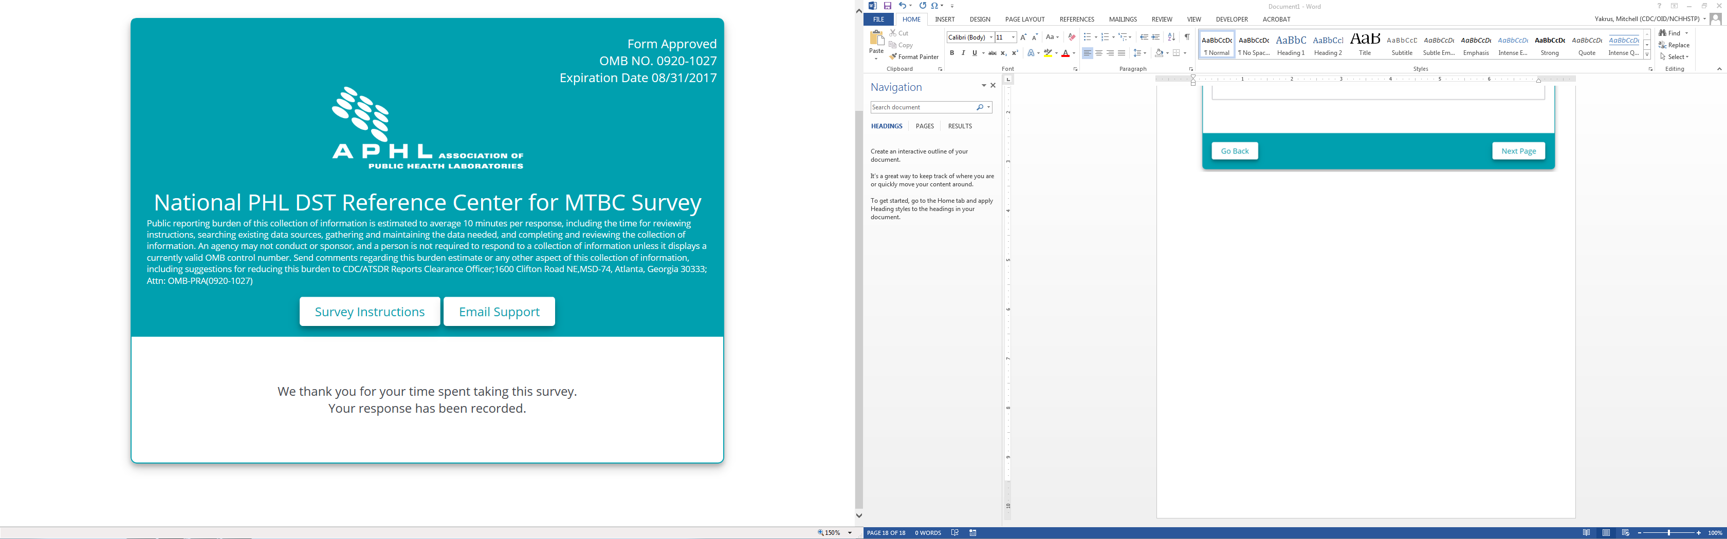Open Navigation search options dropdown arrow
The image size is (1727, 539).
[x=989, y=107]
